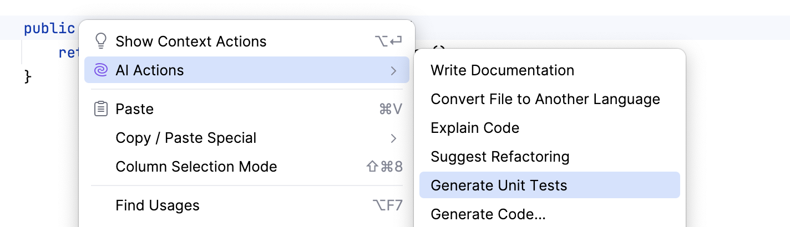Click the partially hidden "ret" code text
Viewport: 790px width, 227px height.
pyautogui.click(x=69, y=53)
